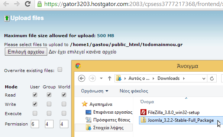Sort files by the Όνομα column header
Image resolution: width=223 pixels, height=137 pixels.
tap(147, 102)
